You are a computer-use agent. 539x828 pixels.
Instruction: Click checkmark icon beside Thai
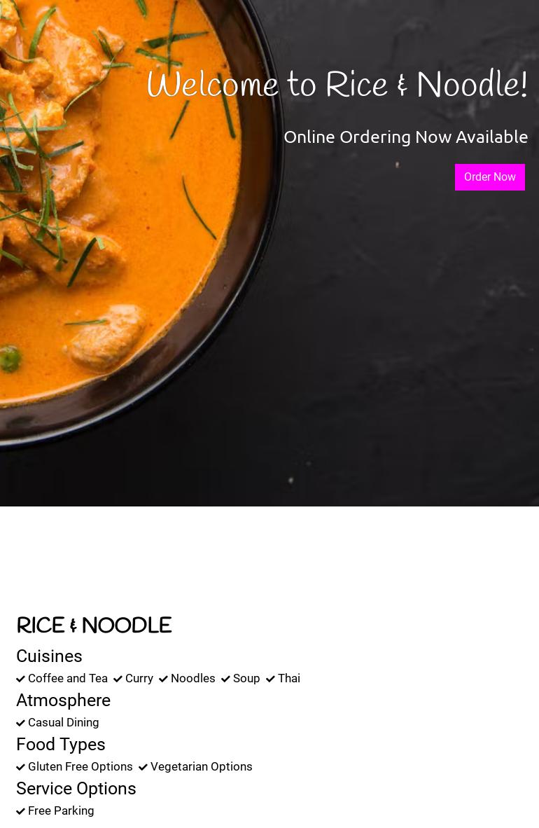click(270, 679)
